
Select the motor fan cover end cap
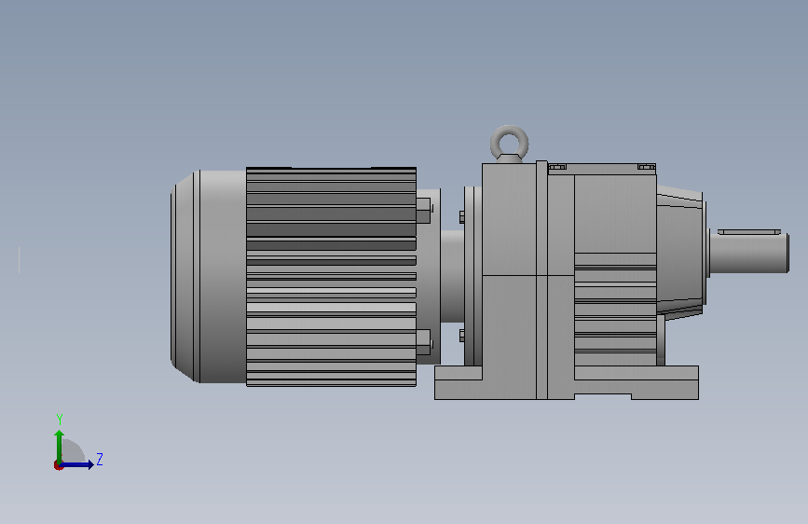[x=208, y=276]
